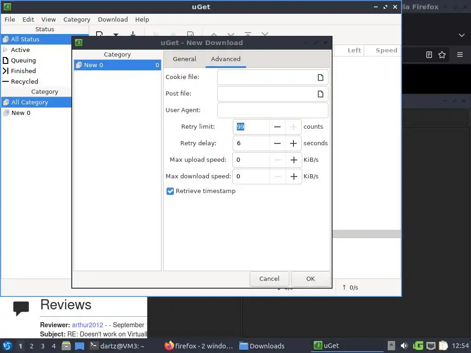This screenshot has height=353, width=471.
Task: Select New 0 in dialog Category list
Action: 117,65
